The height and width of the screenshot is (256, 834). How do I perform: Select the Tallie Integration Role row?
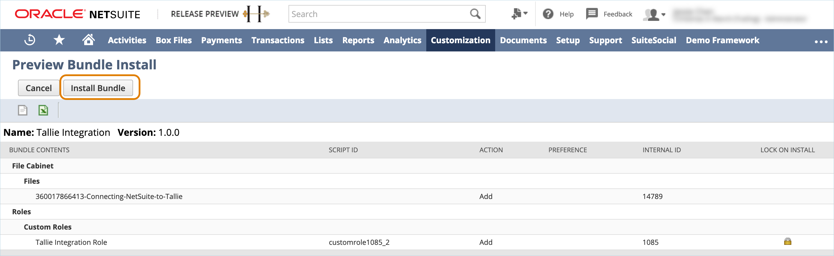pyautogui.click(x=417, y=242)
